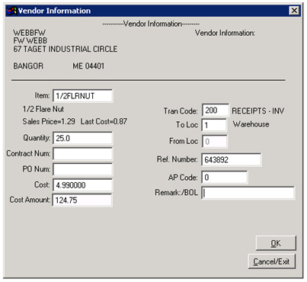Click the From Loc label
The width and height of the screenshot is (307, 282).
tap(184, 141)
